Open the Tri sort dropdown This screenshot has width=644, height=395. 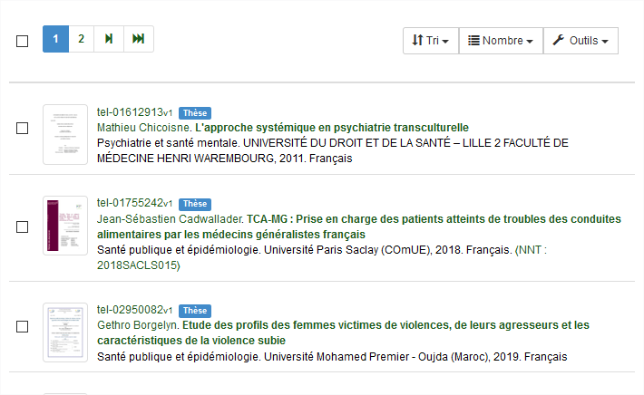coord(431,41)
